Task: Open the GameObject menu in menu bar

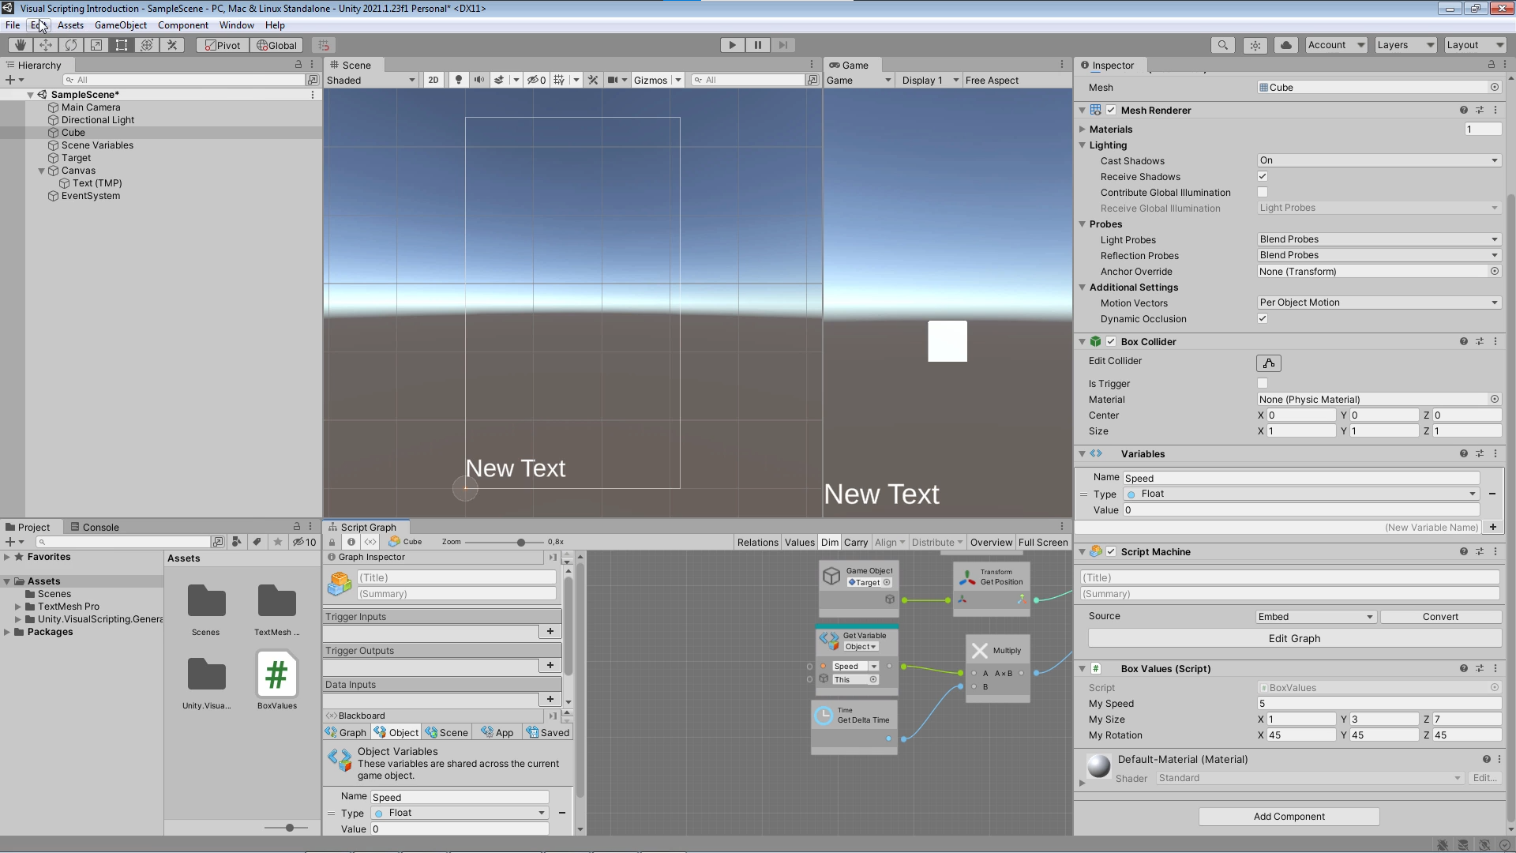Action: tap(121, 25)
